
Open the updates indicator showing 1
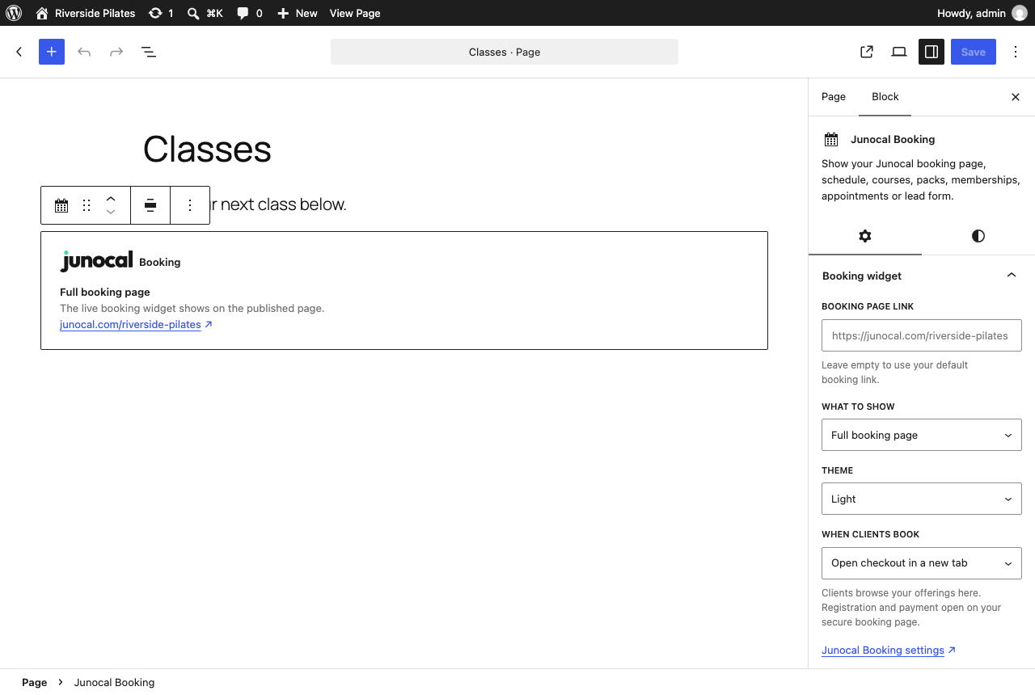tap(161, 13)
